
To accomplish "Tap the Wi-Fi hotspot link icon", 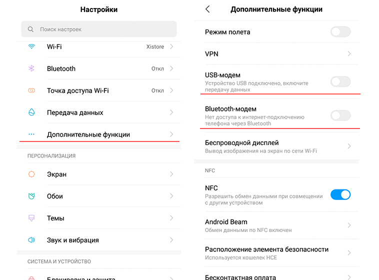I will pos(31,90).
